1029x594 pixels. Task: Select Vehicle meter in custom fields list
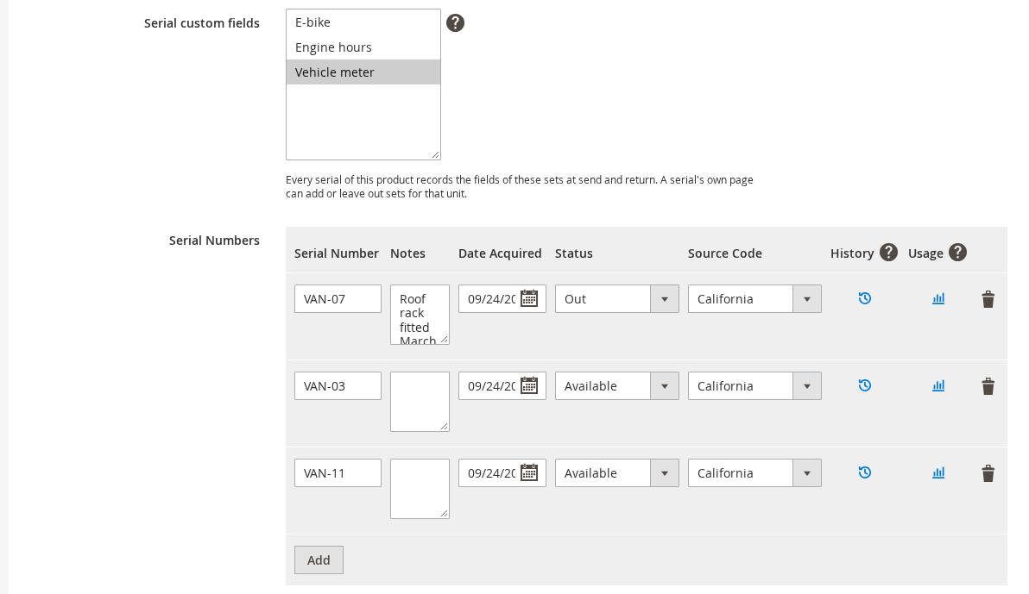(x=363, y=72)
